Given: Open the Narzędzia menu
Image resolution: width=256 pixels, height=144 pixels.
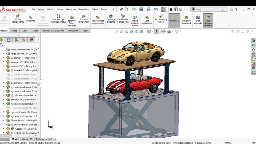Looking at the screenshot, I should 71,9.
